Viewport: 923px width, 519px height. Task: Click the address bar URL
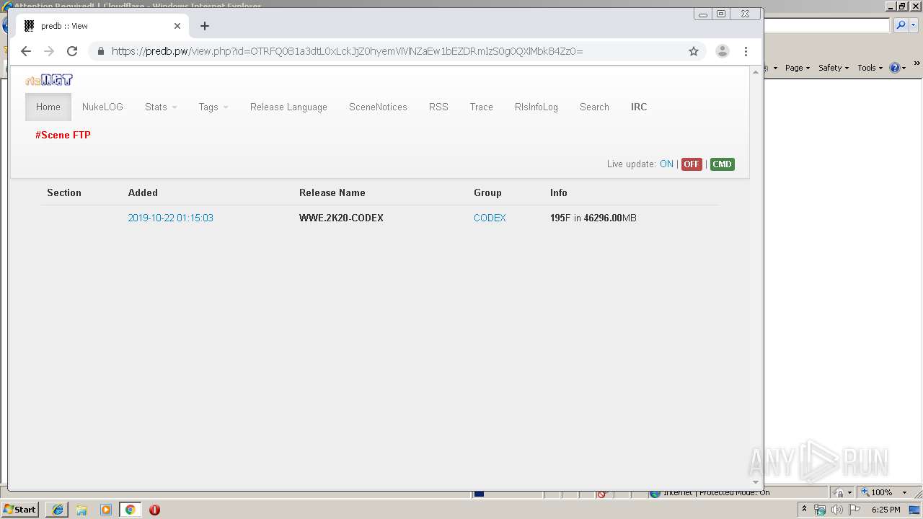click(x=347, y=51)
